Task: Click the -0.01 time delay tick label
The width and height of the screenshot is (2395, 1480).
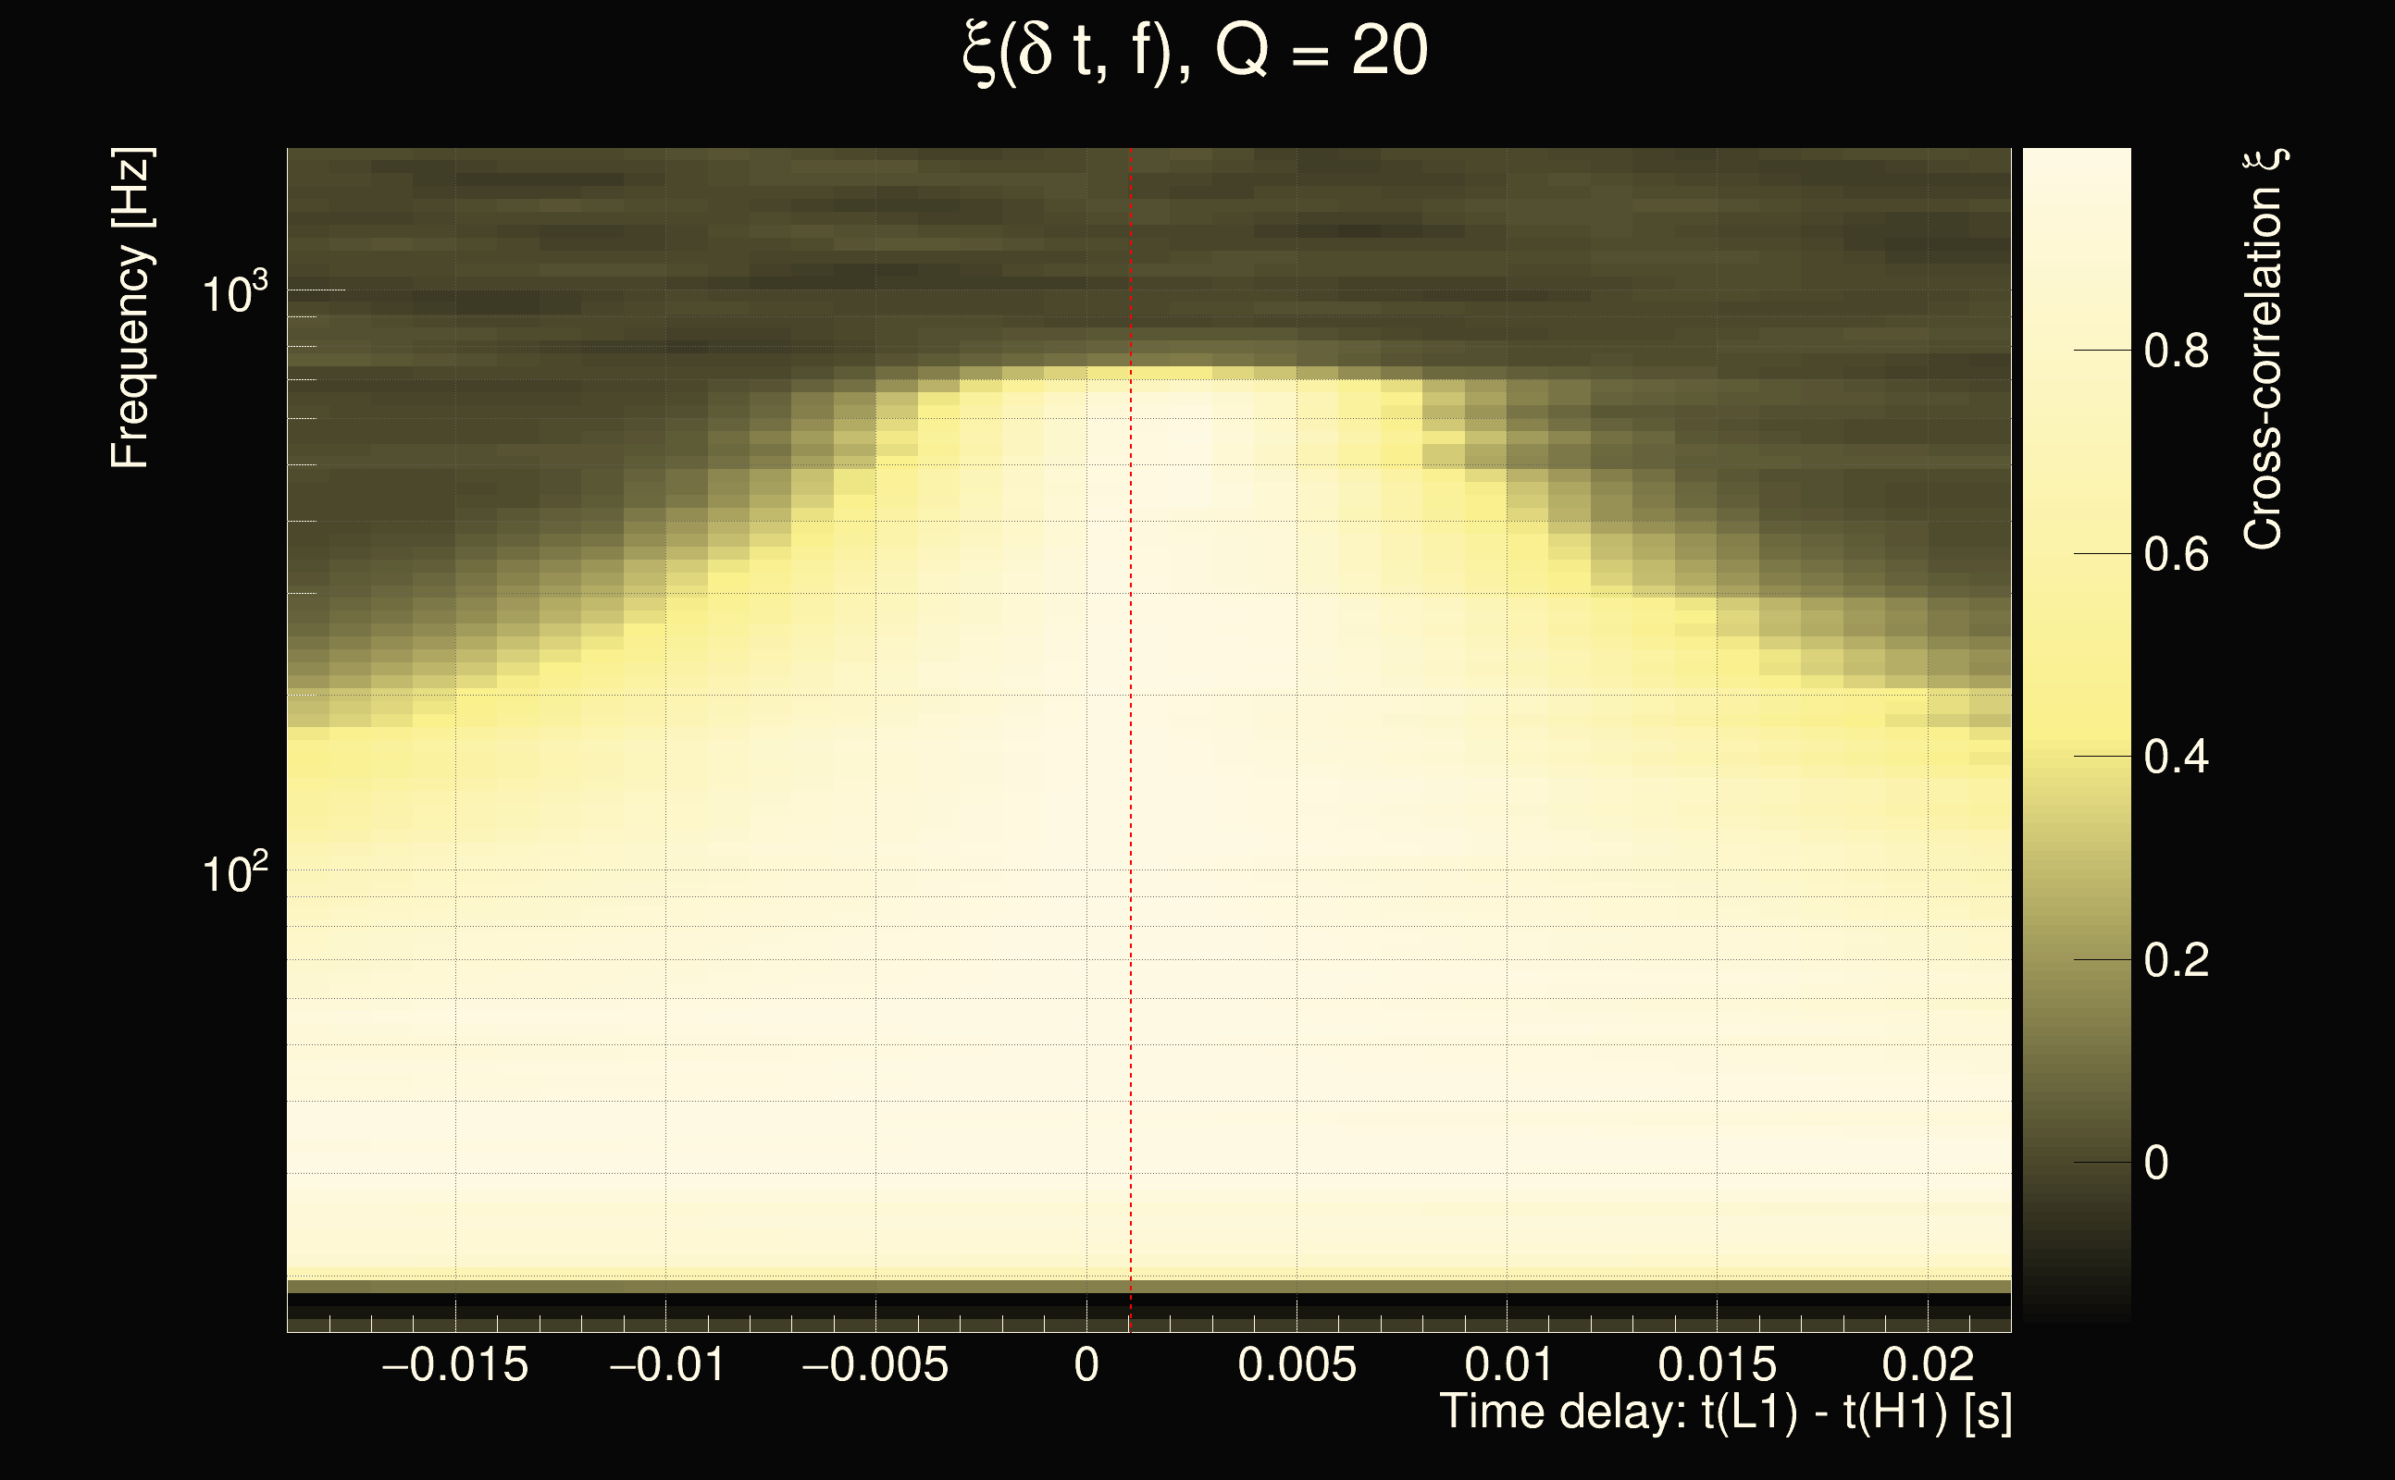Action: (x=667, y=1364)
